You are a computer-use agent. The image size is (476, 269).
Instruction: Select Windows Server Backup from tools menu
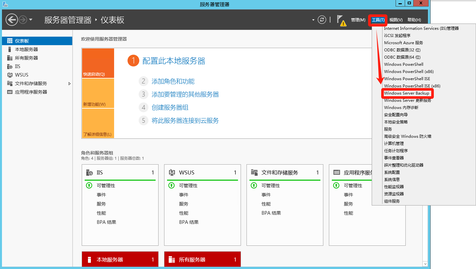pyautogui.click(x=406, y=93)
